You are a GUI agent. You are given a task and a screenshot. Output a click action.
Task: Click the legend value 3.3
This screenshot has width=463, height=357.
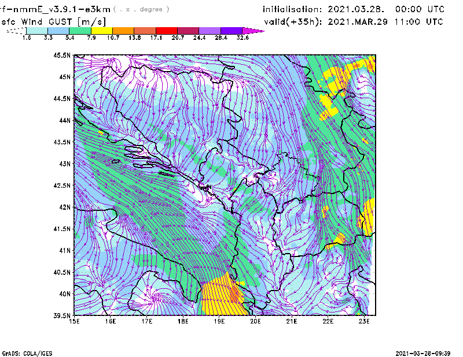48,38
